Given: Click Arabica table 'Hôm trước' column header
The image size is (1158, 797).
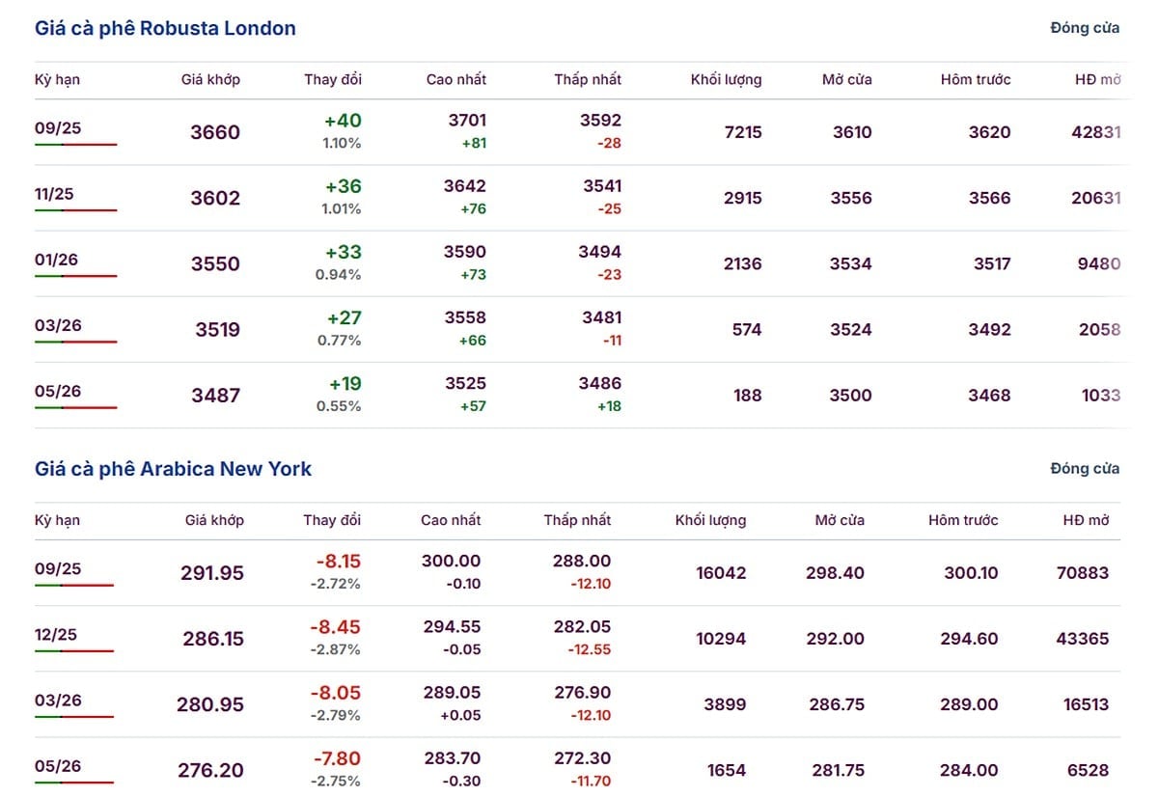Looking at the screenshot, I should [x=963, y=520].
